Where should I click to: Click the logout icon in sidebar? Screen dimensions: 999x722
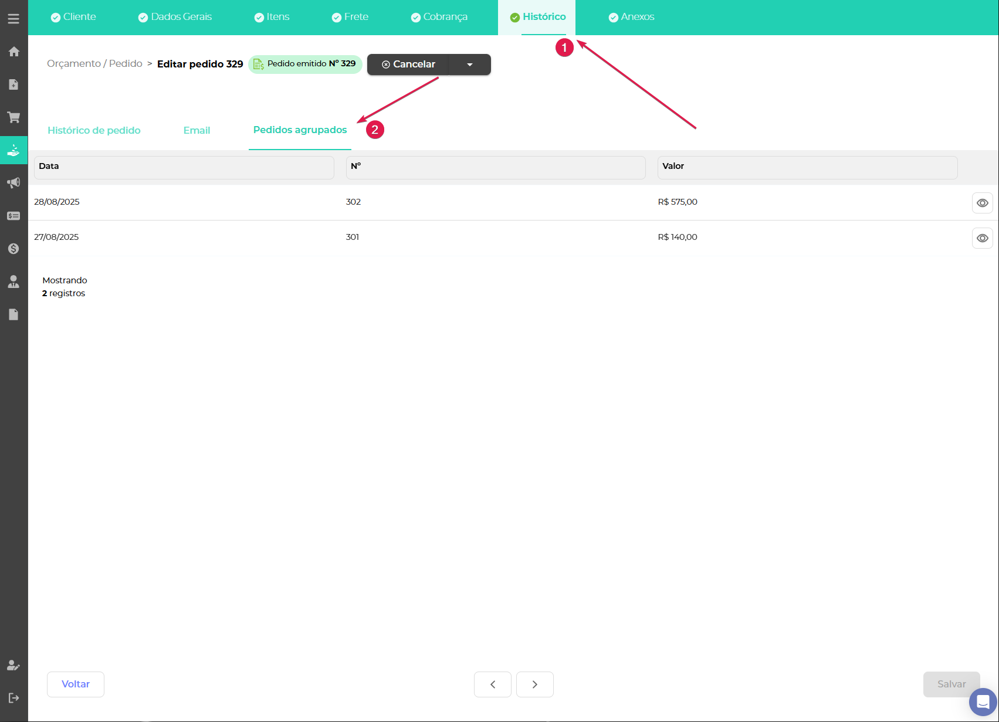[13, 698]
